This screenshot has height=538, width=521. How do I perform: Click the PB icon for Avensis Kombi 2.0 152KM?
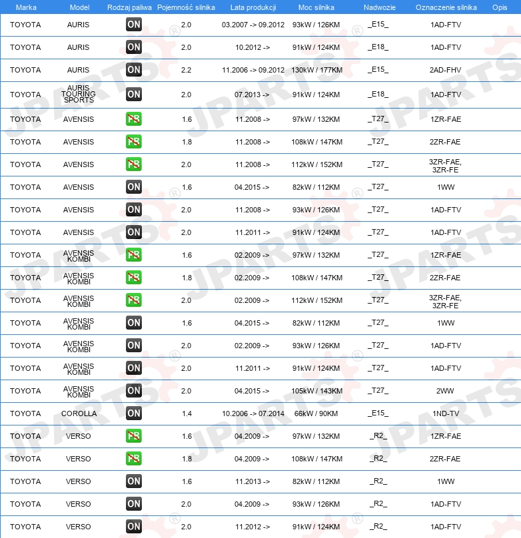click(x=134, y=300)
